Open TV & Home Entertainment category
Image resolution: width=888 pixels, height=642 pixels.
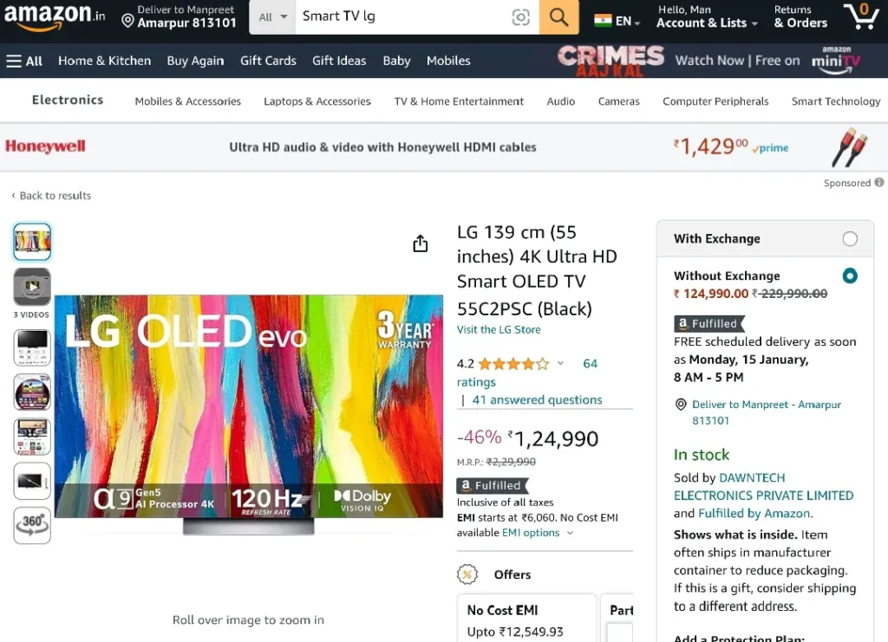pyautogui.click(x=459, y=101)
